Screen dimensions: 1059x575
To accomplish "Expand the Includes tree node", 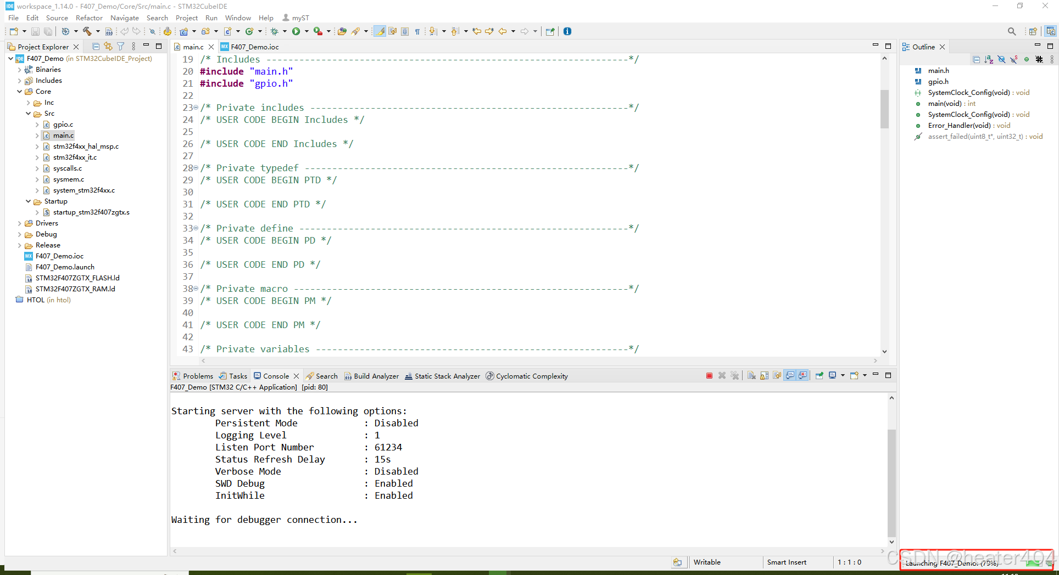I will [19, 81].
